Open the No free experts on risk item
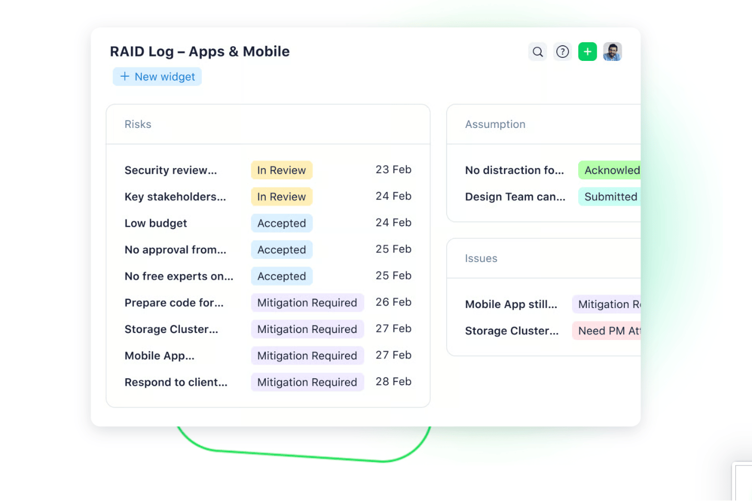 coord(179,276)
